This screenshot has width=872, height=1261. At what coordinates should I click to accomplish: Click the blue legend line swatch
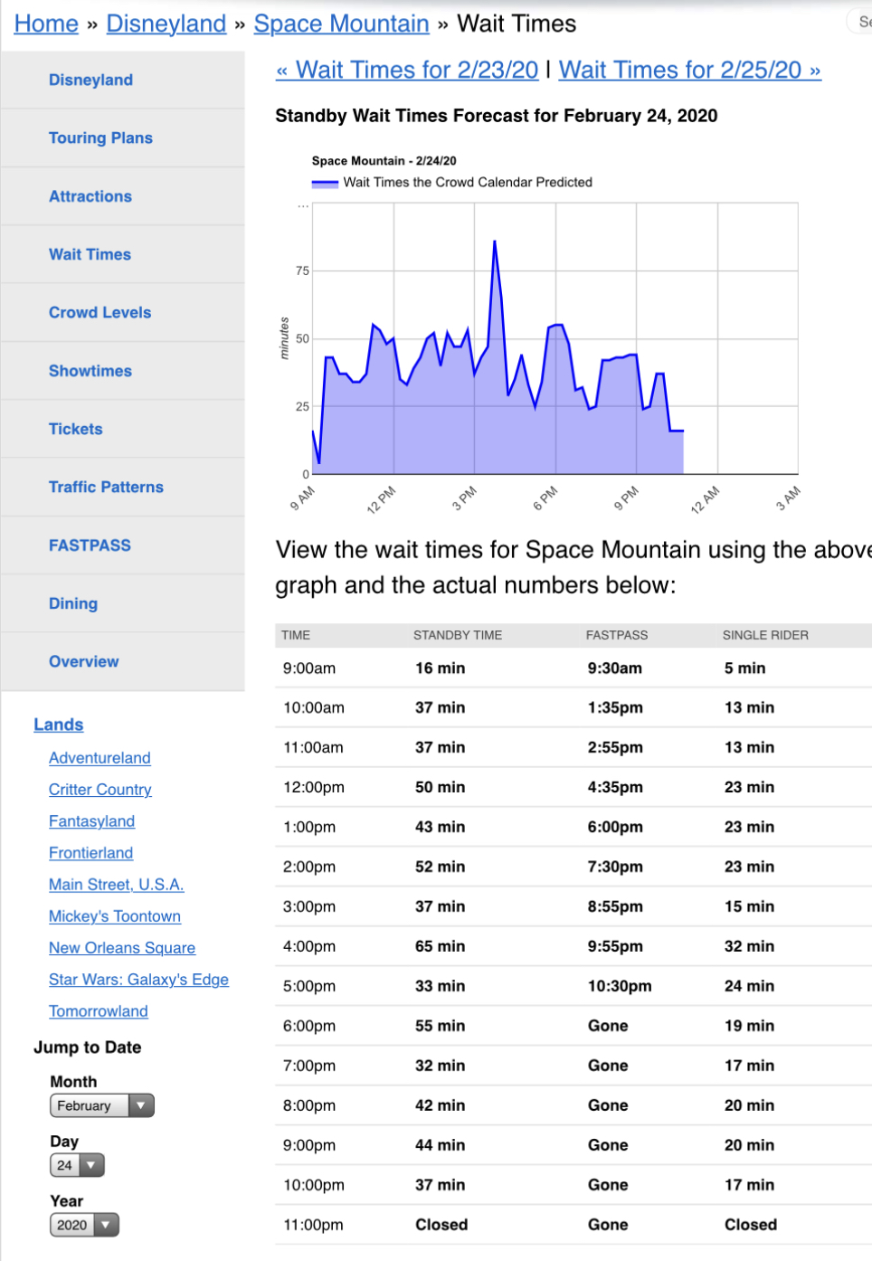325,183
